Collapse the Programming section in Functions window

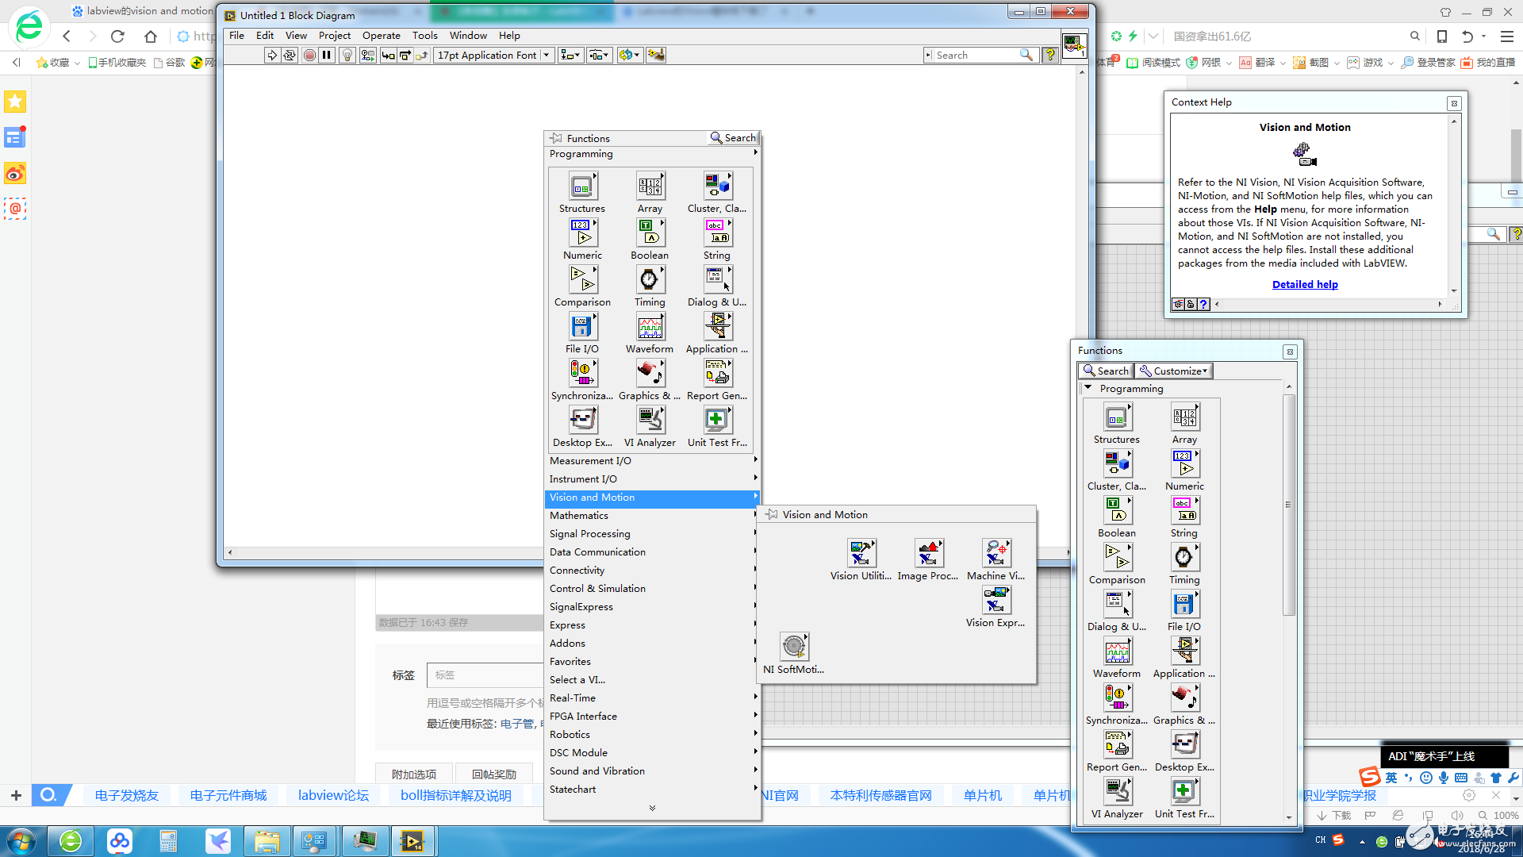[x=1088, y=388]
